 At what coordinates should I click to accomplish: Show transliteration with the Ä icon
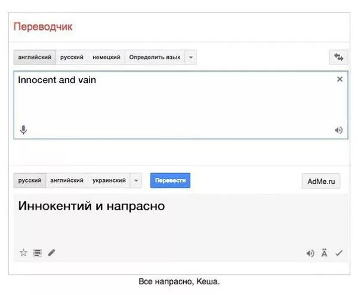pos(324,253)
